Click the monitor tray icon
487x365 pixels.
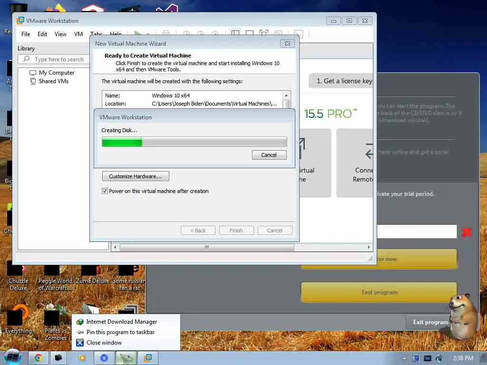pyautogui.click(x=428, y=358)
